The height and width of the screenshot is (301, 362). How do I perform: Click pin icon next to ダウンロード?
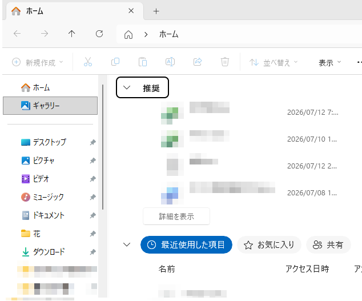coord(93,252)
